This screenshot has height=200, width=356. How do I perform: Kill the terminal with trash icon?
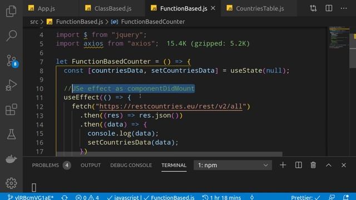pos(313,165)
